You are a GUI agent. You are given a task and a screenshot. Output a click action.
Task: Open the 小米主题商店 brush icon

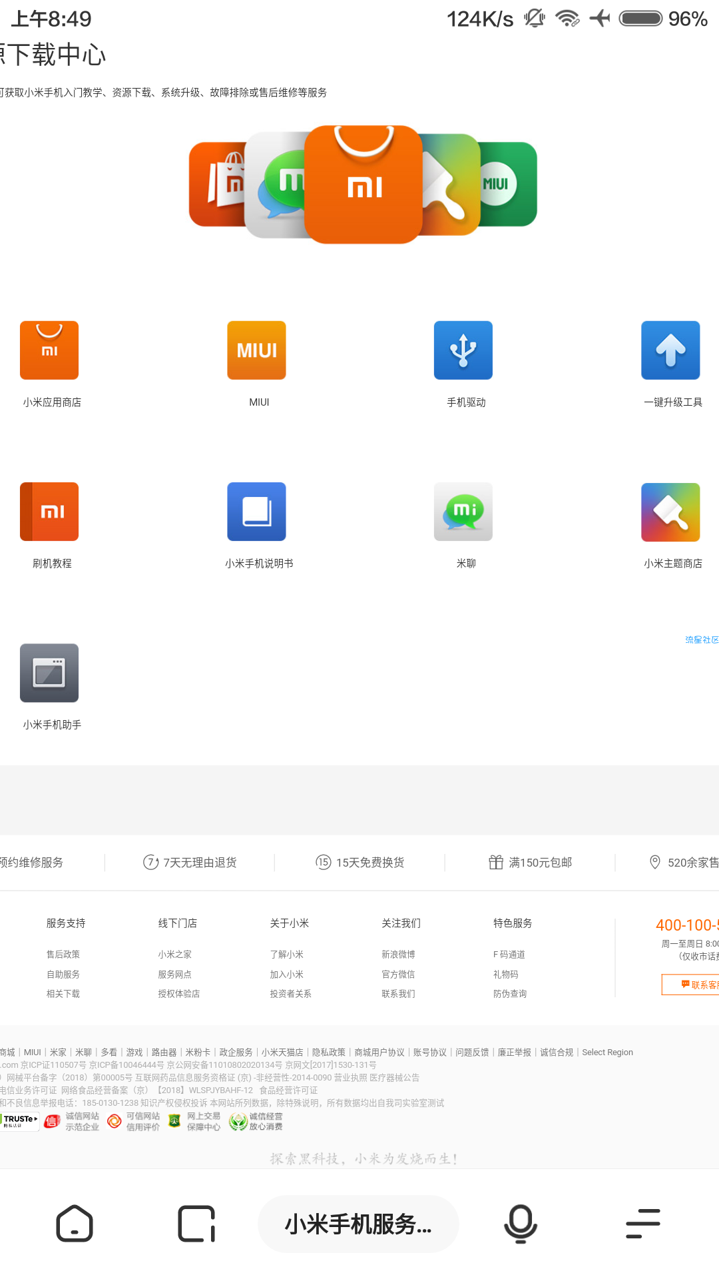(670, 512)
